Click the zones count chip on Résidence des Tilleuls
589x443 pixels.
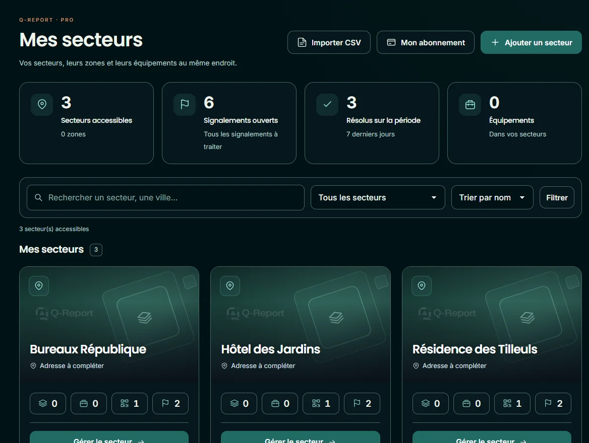click(x=431, y=403)
